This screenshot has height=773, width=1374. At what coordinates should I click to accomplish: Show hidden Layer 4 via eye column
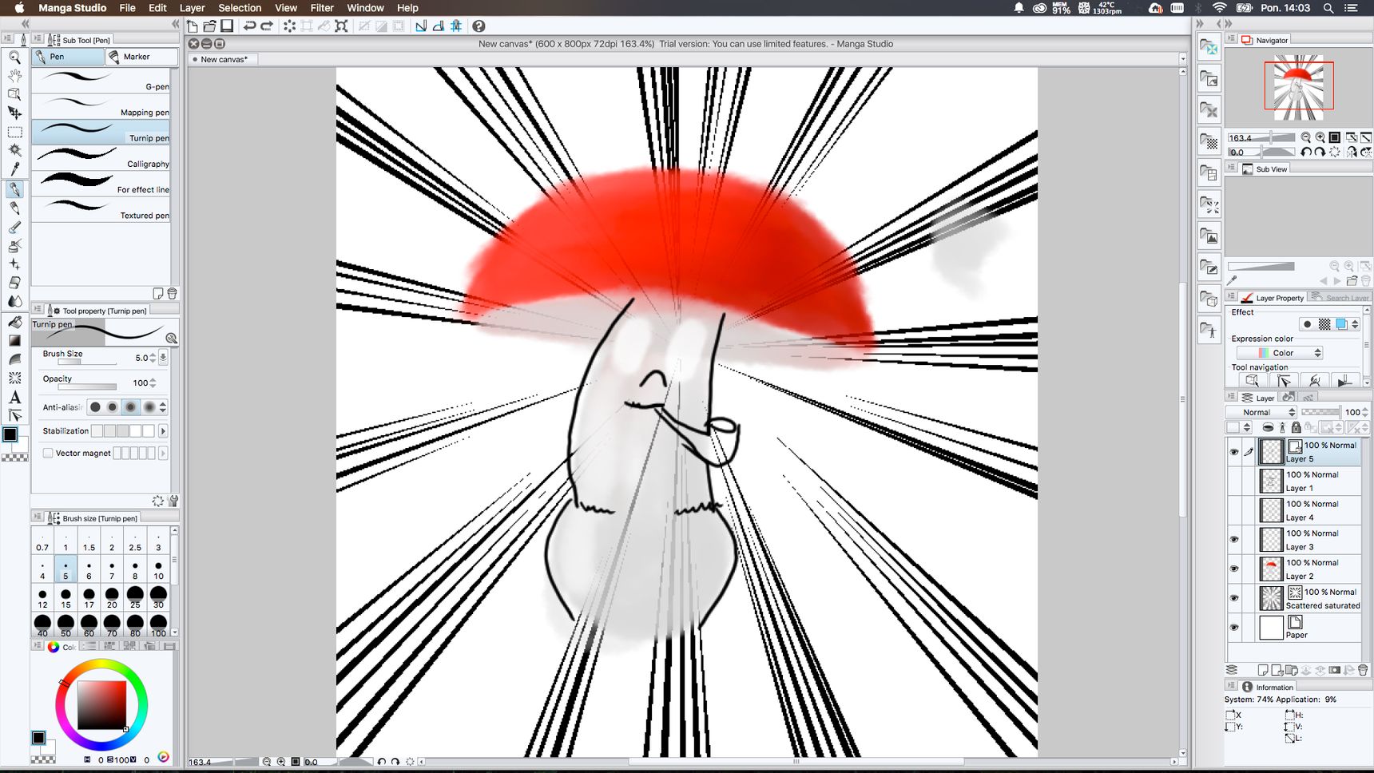pos(1233,510)
